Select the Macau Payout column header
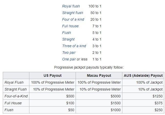 click(x=99, y=75)
